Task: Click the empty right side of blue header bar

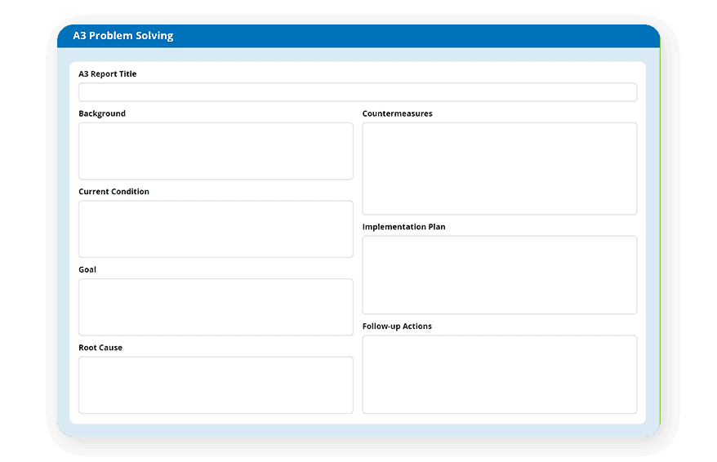Action: (490, 36)
